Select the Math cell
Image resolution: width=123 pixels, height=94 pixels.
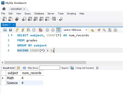pyautogui.click(x=13, y=78)
